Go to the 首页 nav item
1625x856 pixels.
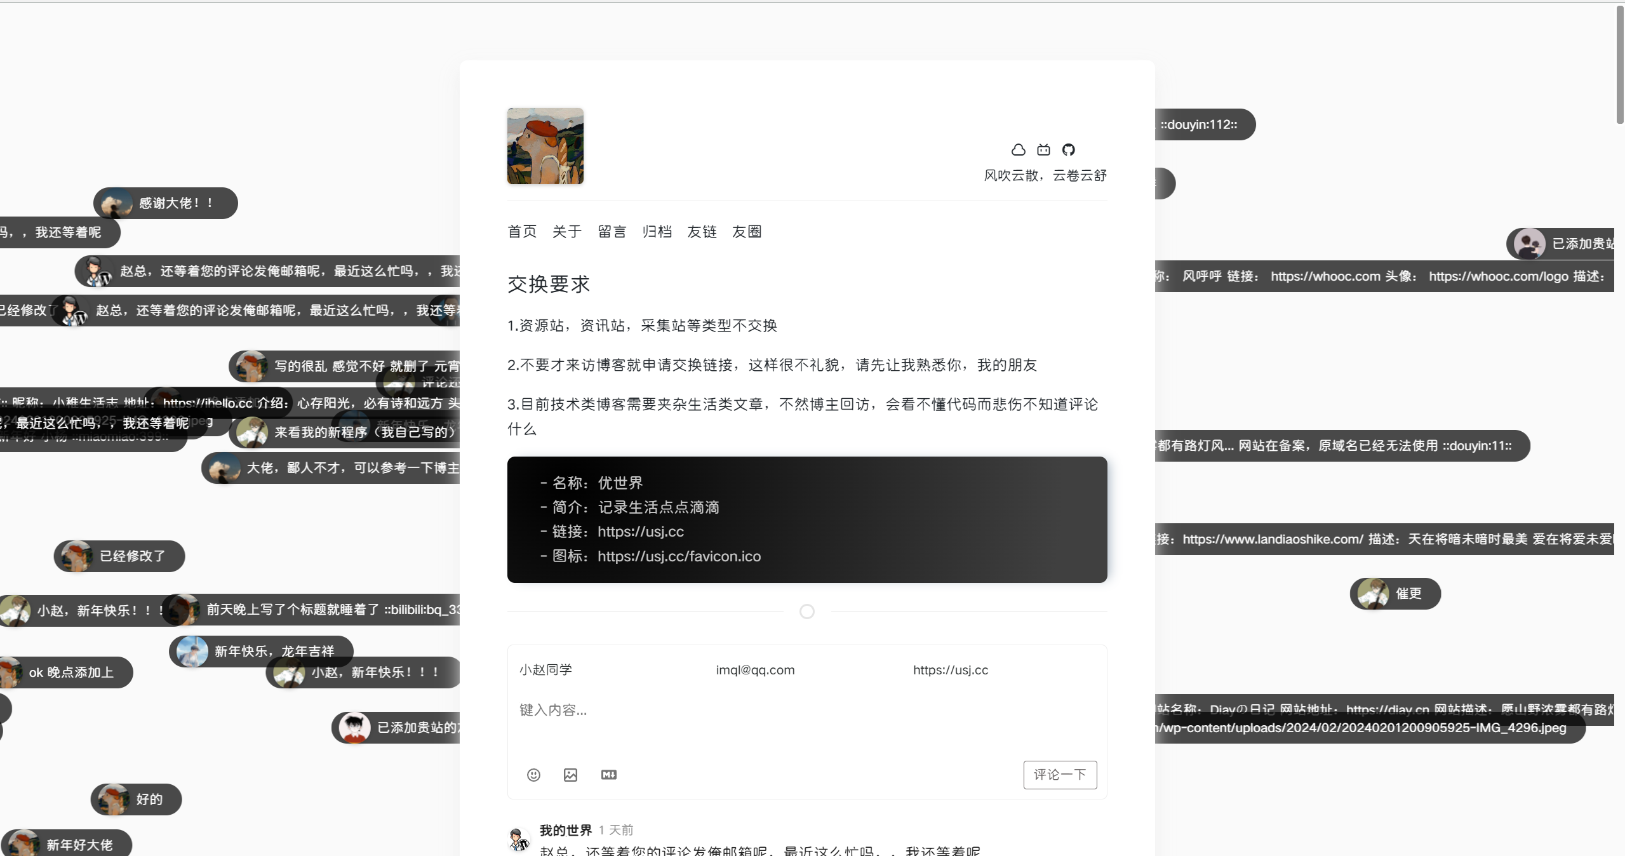(x=522, y=232)
